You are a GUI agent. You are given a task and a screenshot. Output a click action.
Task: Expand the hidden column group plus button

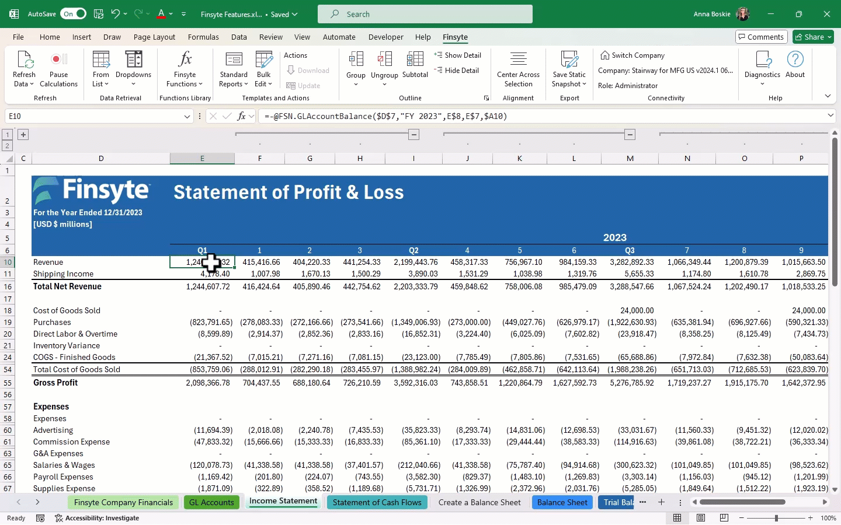tap(23, 135)
